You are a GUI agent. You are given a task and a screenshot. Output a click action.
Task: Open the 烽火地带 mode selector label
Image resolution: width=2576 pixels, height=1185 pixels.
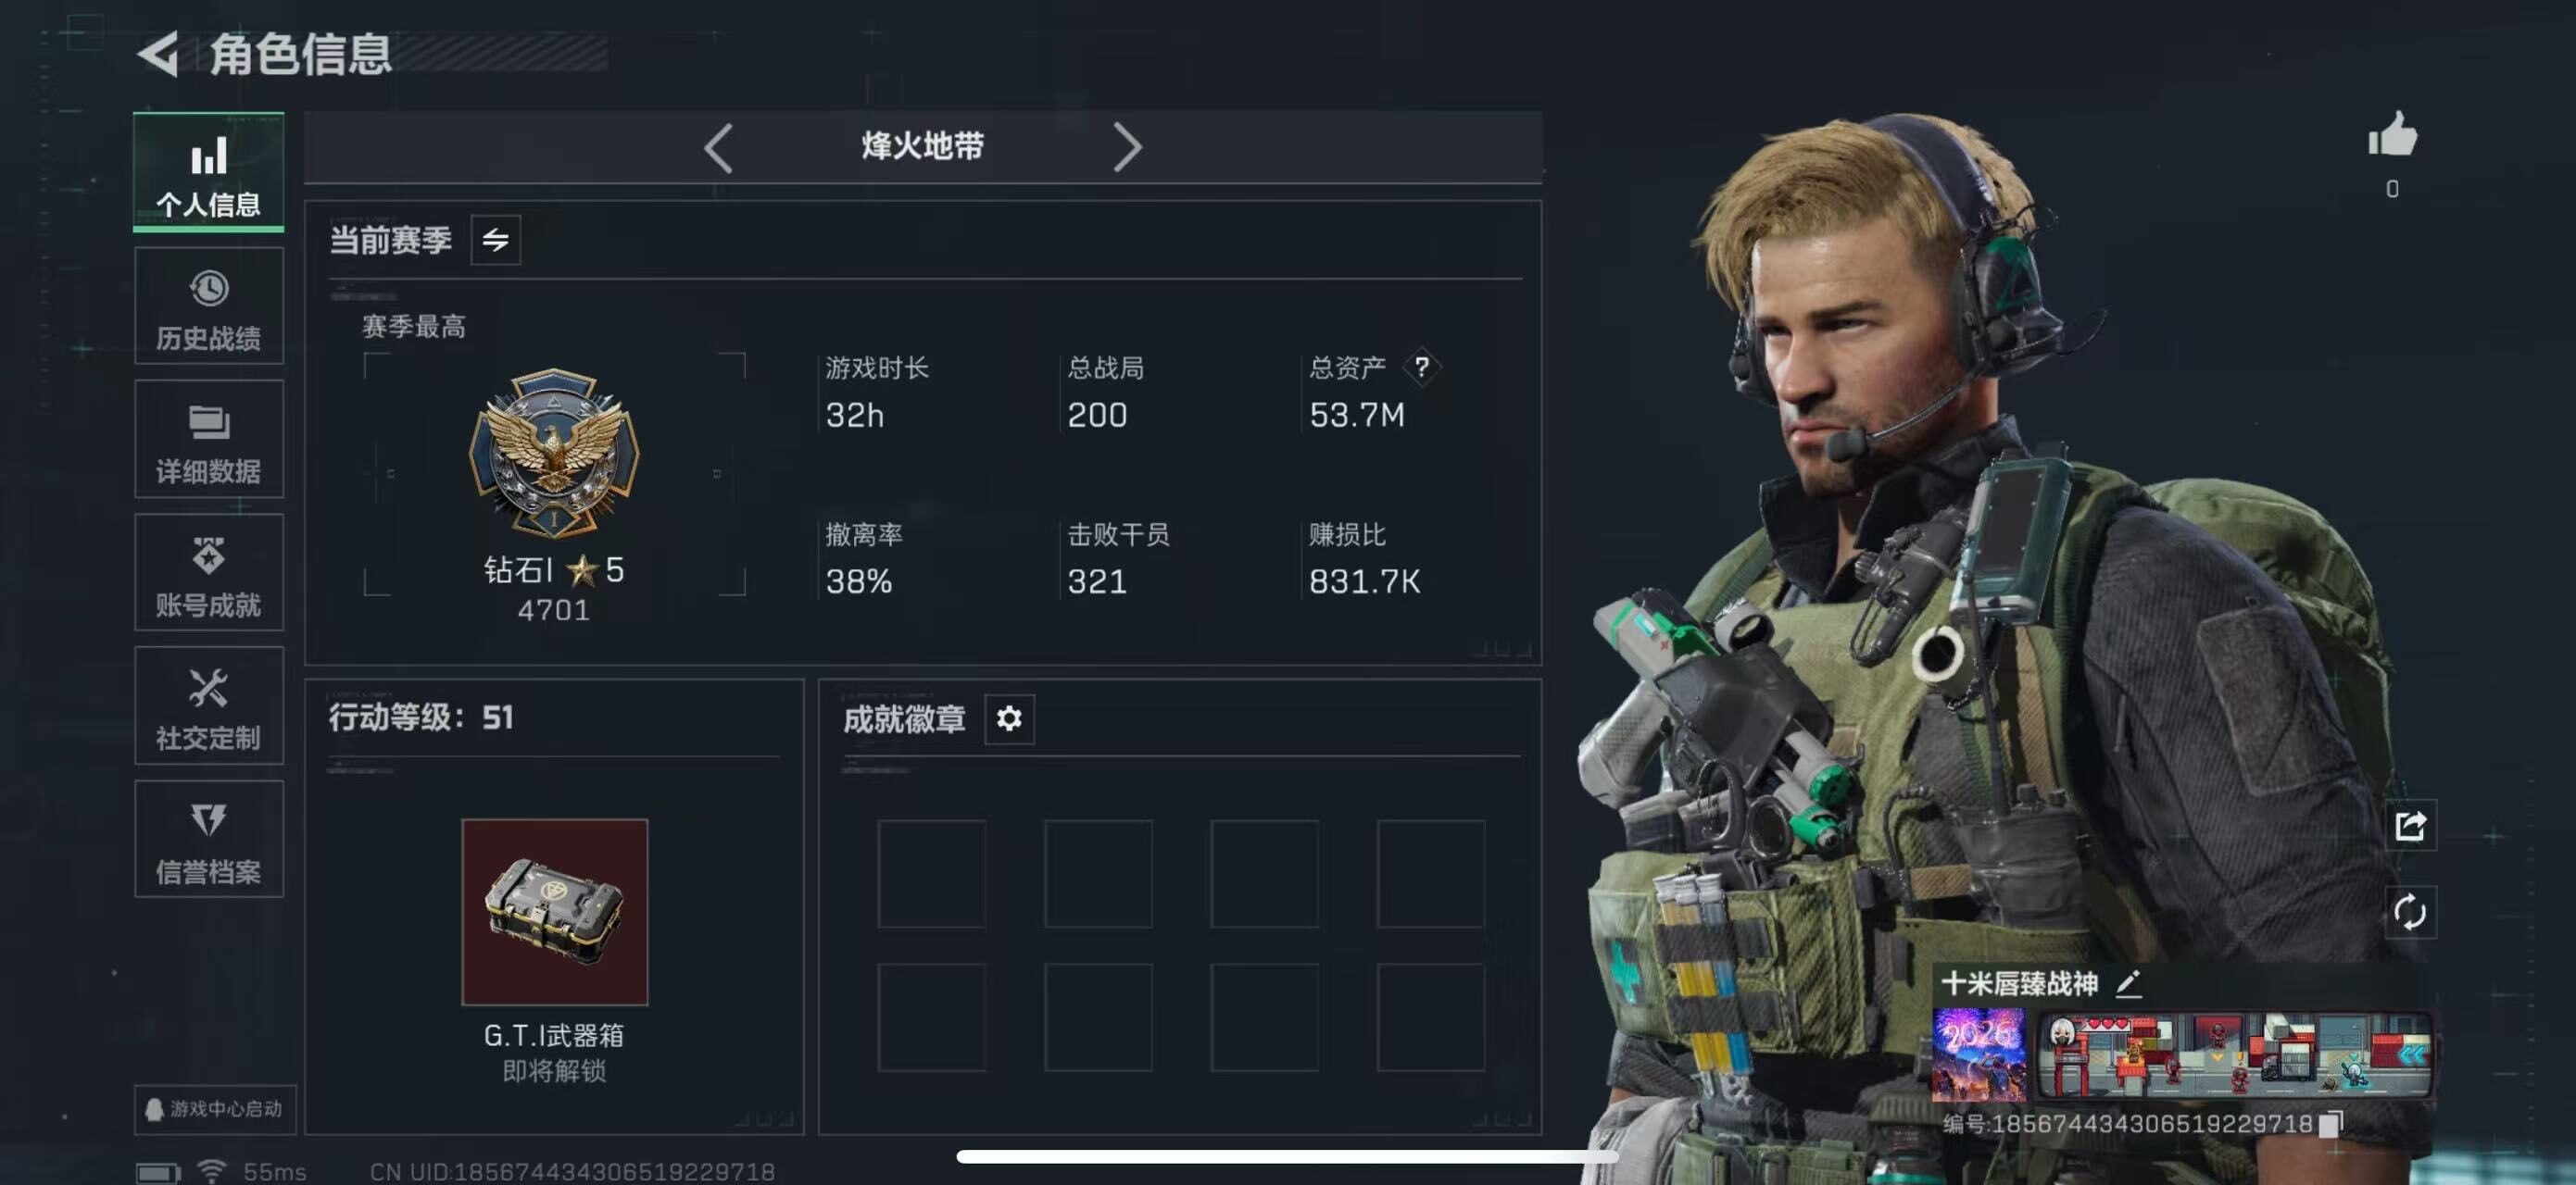[x=922, y=147]
